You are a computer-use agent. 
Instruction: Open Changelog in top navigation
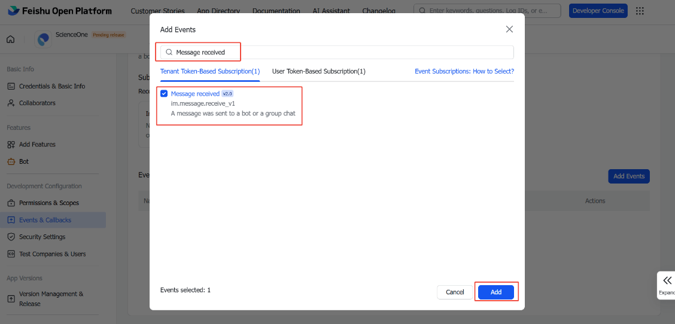pyautogui.click(x=378, y=11)
